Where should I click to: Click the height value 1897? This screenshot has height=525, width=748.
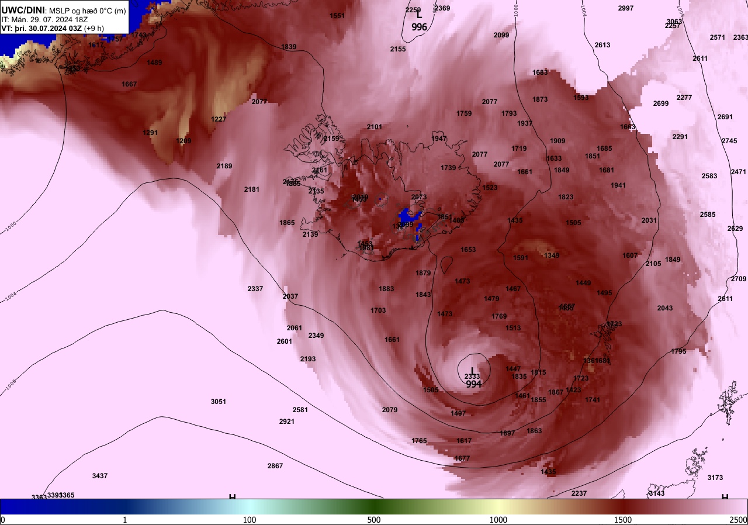(508, 433)
